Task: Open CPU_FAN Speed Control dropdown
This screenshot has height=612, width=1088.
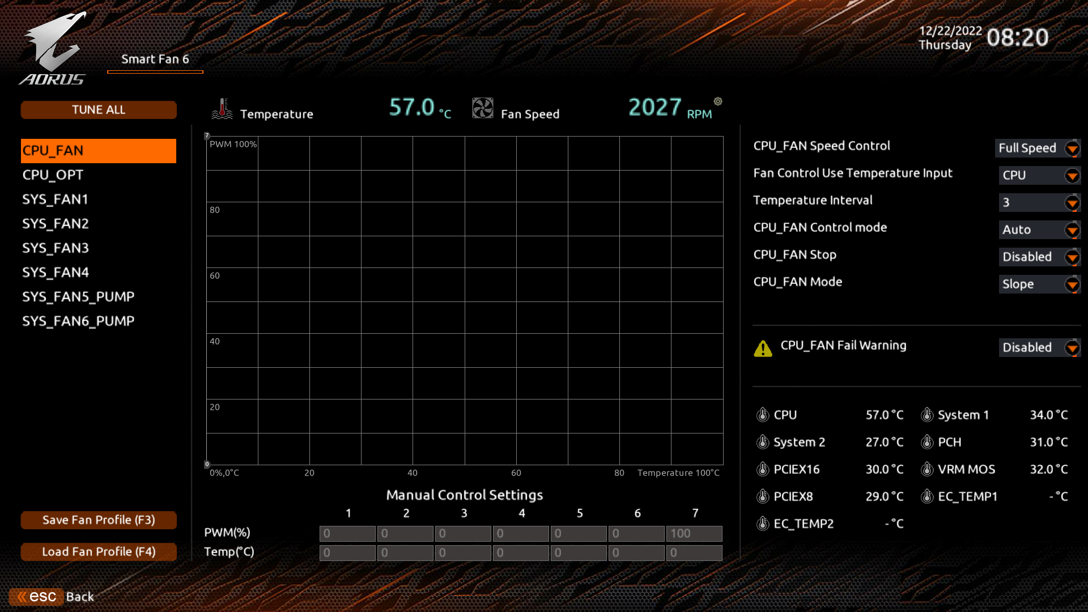Action: [1038, 148]
